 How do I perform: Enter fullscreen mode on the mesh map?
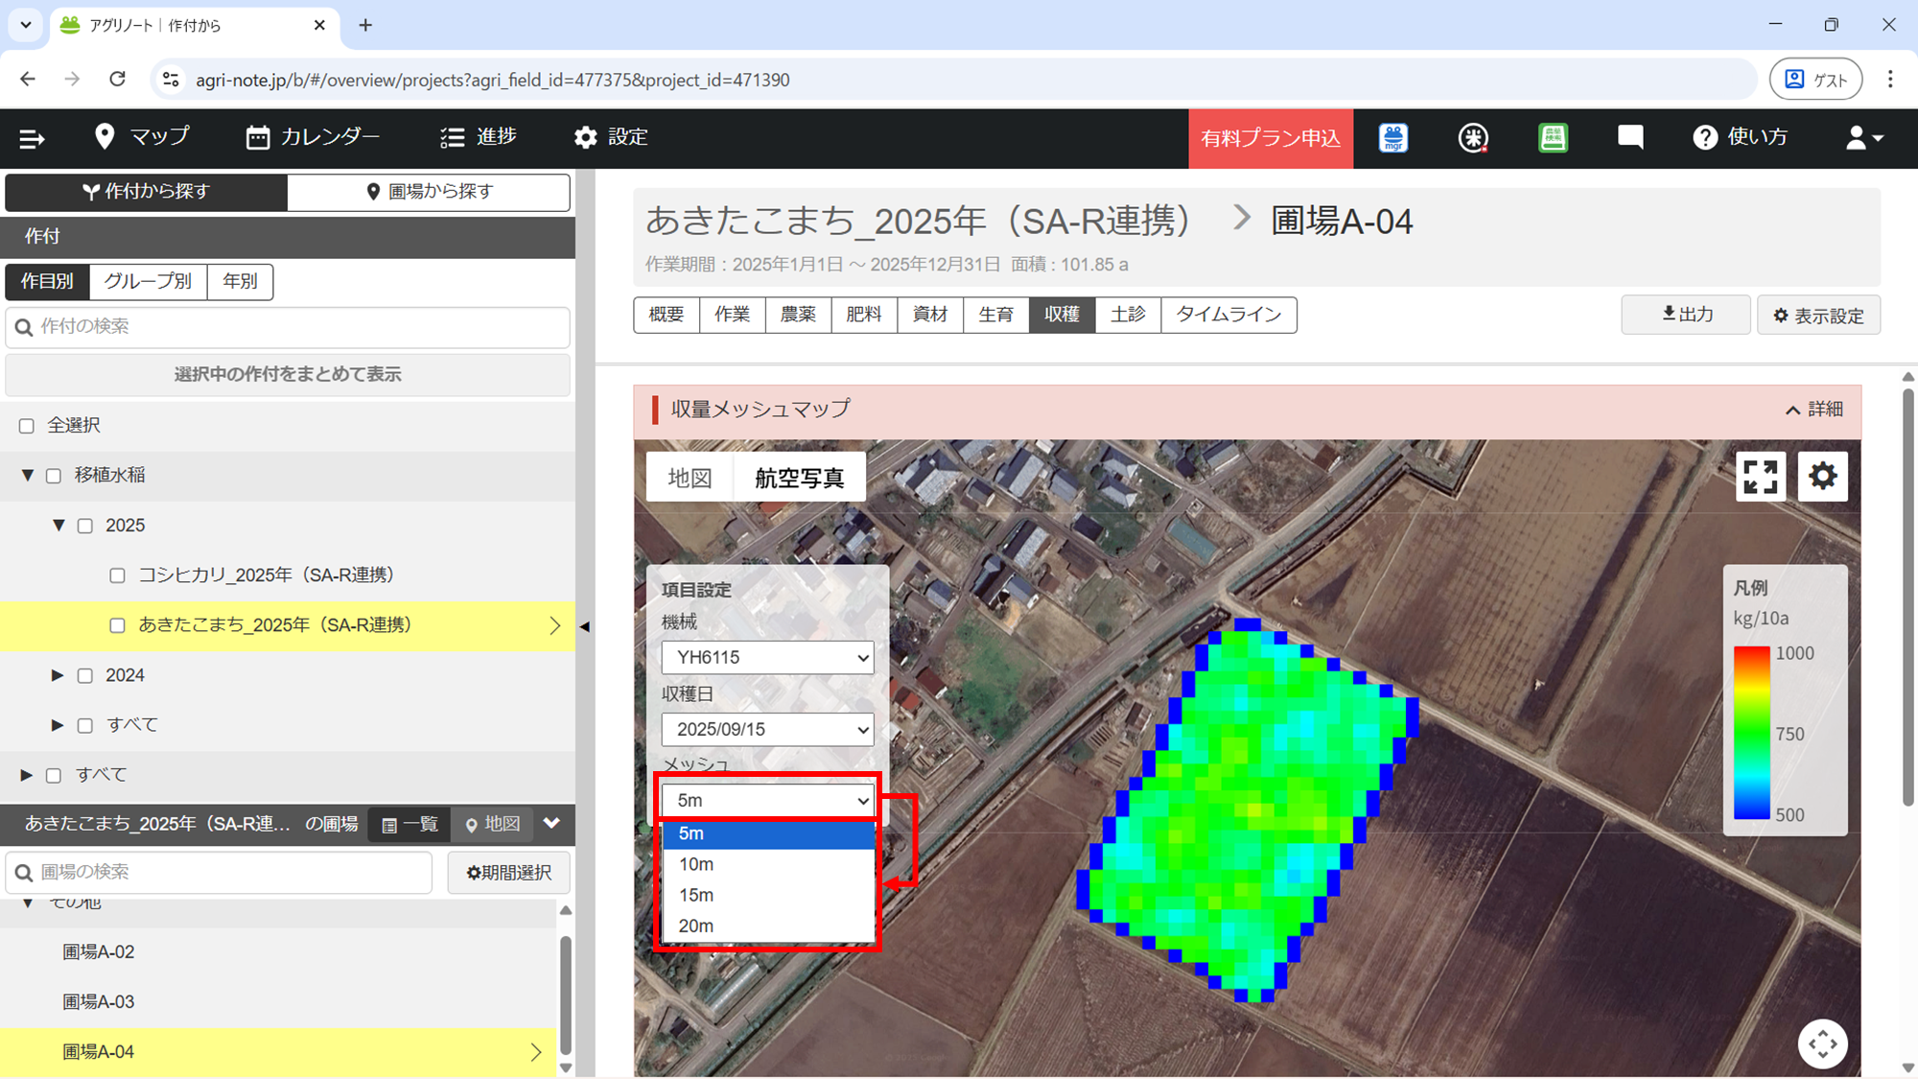(1761, 477)
